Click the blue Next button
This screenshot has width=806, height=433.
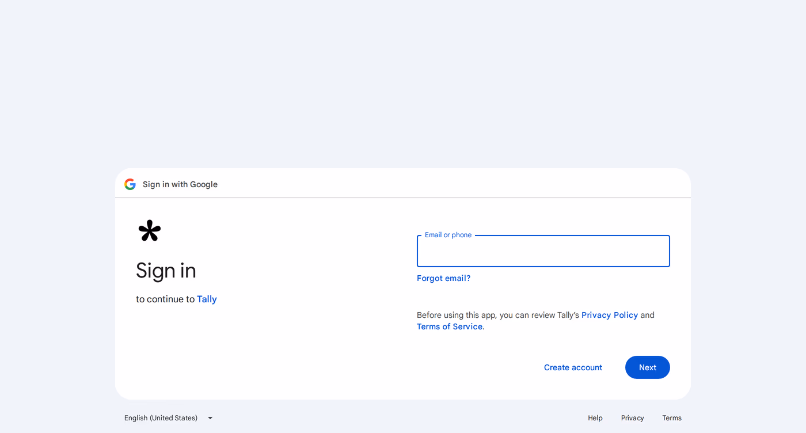point(648,367)
